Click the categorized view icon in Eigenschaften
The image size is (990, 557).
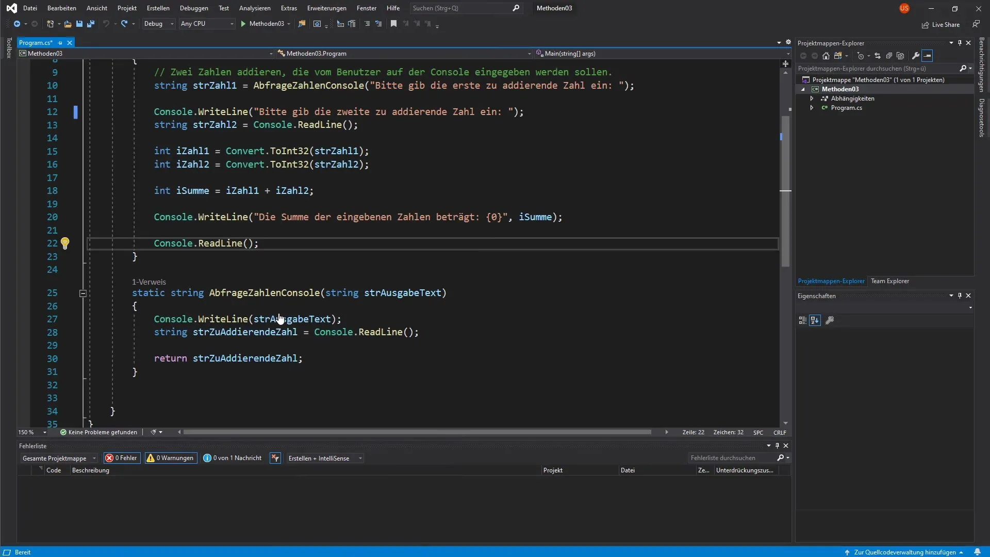[x=803, y=320]
